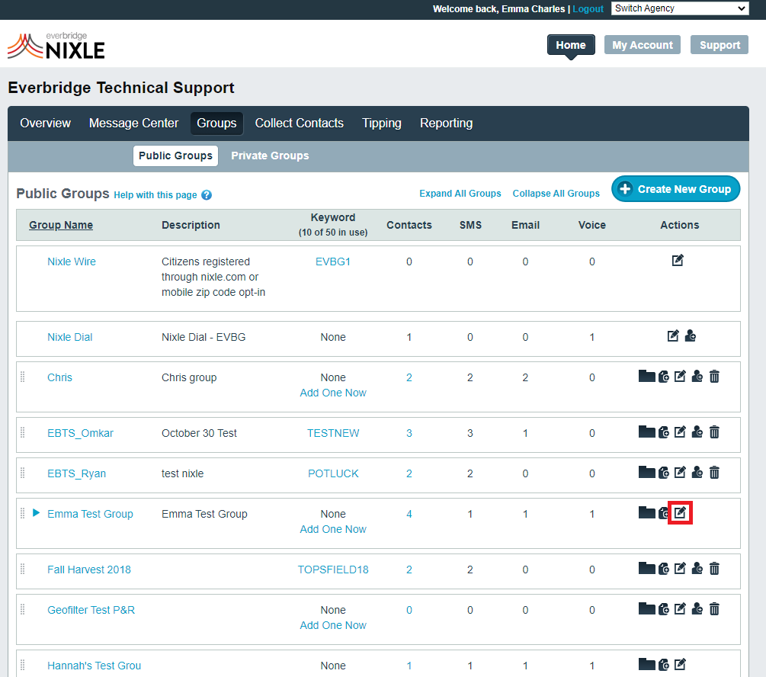Edit the Fall Harvest 2018 group

[680, 569]
